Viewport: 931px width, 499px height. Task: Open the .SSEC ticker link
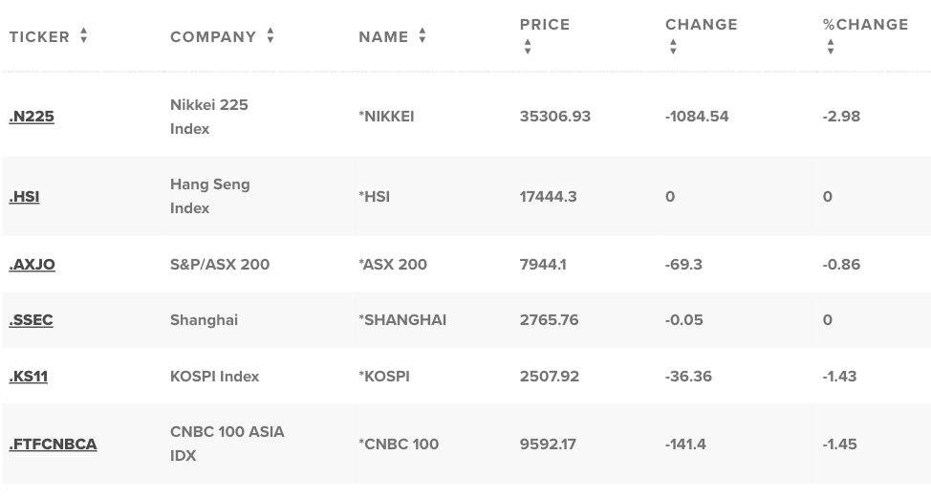tap(31, 320)
